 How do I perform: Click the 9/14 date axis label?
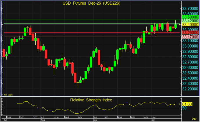point(120,117)
